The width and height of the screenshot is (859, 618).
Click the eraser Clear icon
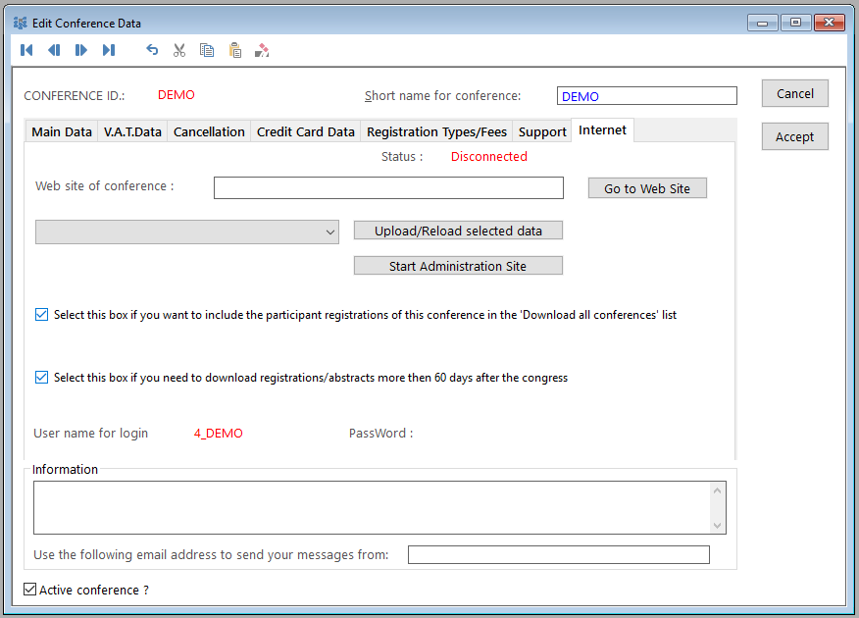(x=262, y=50)
